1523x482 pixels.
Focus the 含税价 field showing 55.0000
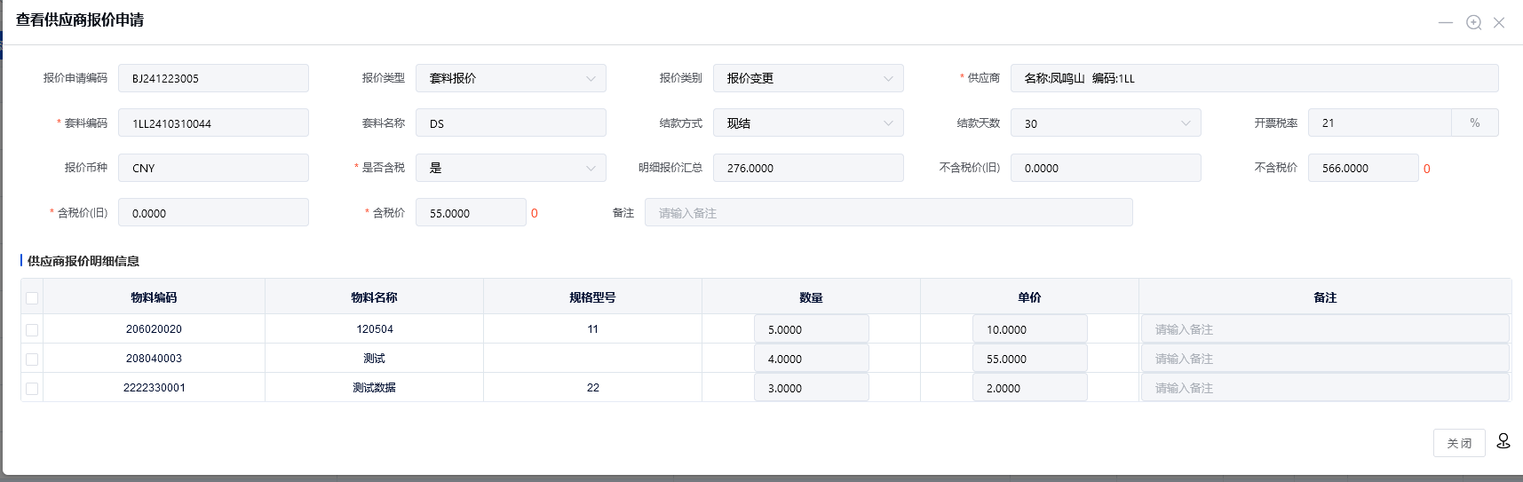click(471, 213)
